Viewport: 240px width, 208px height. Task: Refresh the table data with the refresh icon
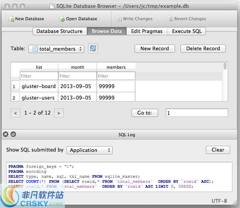coord(93,49)
